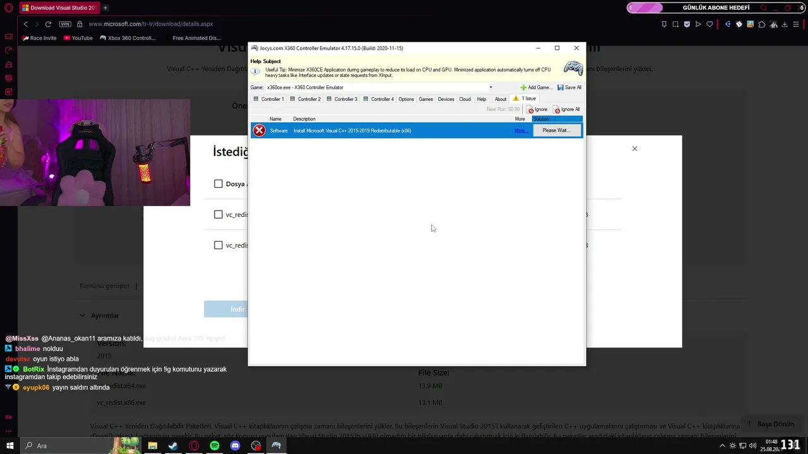Click the red error icon on Software issue
This screenshot has height=454, width=808.
click(x=259, y=131)
